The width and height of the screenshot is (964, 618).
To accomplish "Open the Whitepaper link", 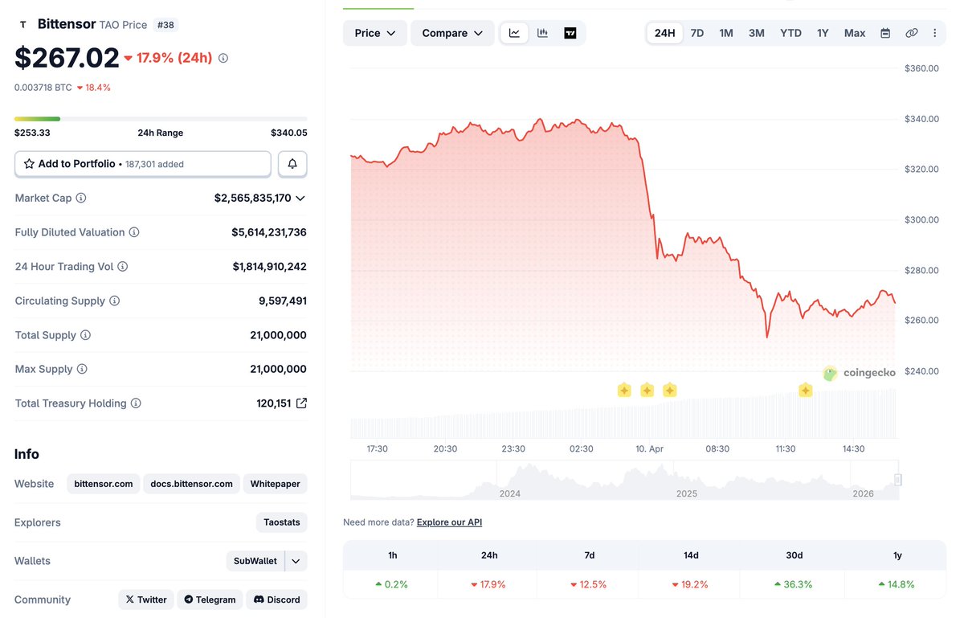I will 275,484.
